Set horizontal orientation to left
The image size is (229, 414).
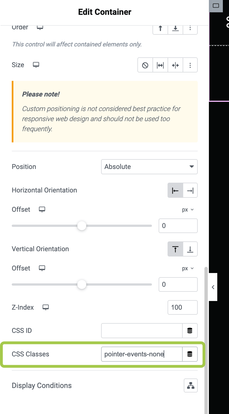[x=175, y=190]
